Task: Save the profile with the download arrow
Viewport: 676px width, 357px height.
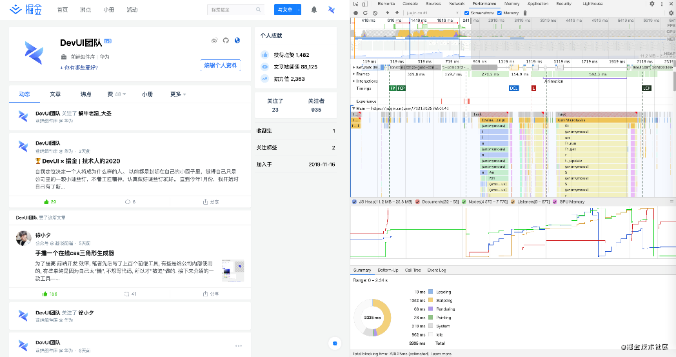Action: tap(397, 13)
